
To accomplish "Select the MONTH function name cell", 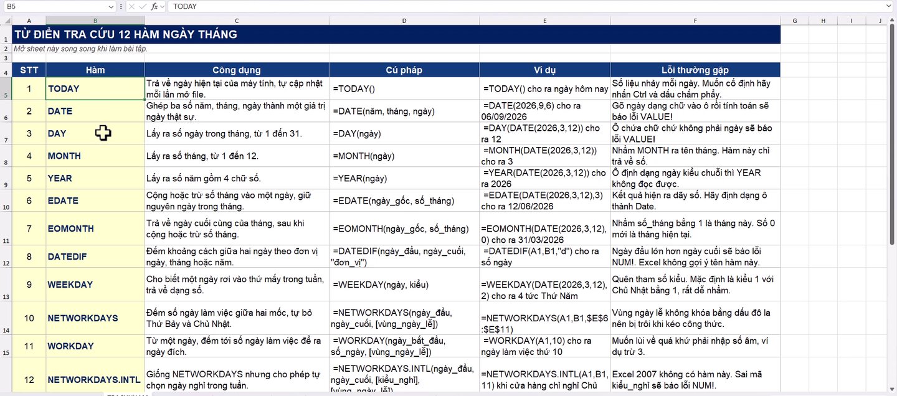I will click(x=95, y=156).
